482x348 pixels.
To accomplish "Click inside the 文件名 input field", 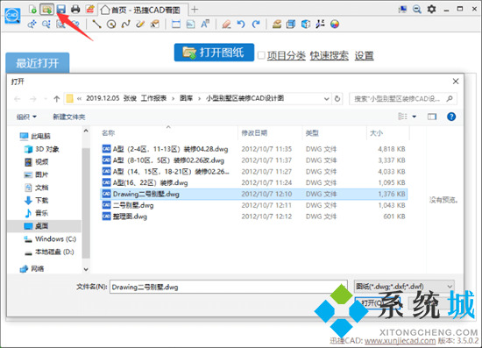I will click(229, 287).
